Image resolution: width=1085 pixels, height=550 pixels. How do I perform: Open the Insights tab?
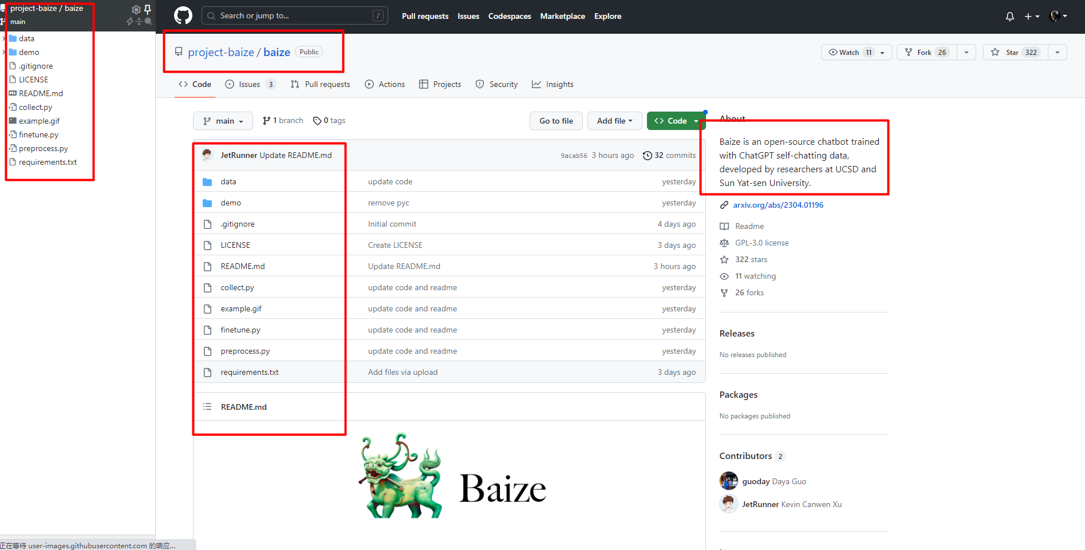point(553,84)
